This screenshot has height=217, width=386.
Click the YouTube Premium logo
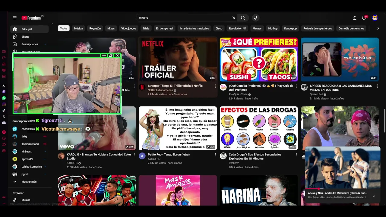point(31,18)
